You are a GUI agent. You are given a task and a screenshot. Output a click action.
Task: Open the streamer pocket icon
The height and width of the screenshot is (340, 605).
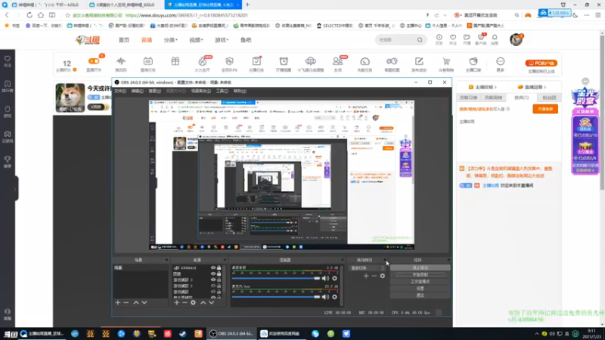473,61
